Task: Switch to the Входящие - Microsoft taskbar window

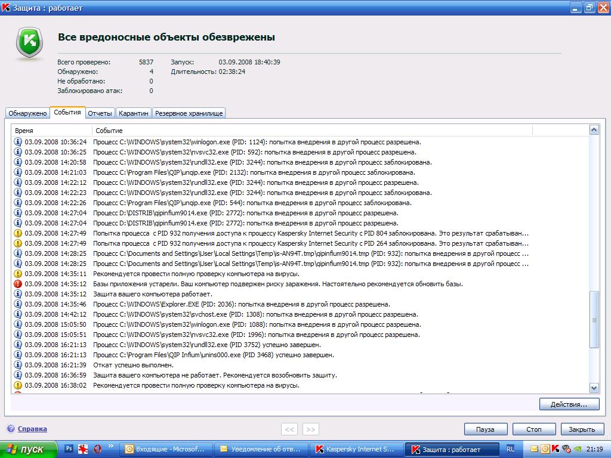Action: (168, 449)
